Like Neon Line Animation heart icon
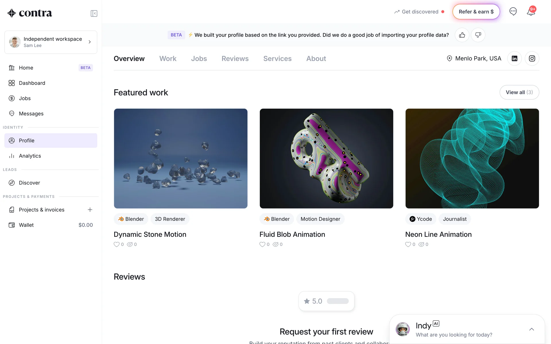 (x=408, y=244)
